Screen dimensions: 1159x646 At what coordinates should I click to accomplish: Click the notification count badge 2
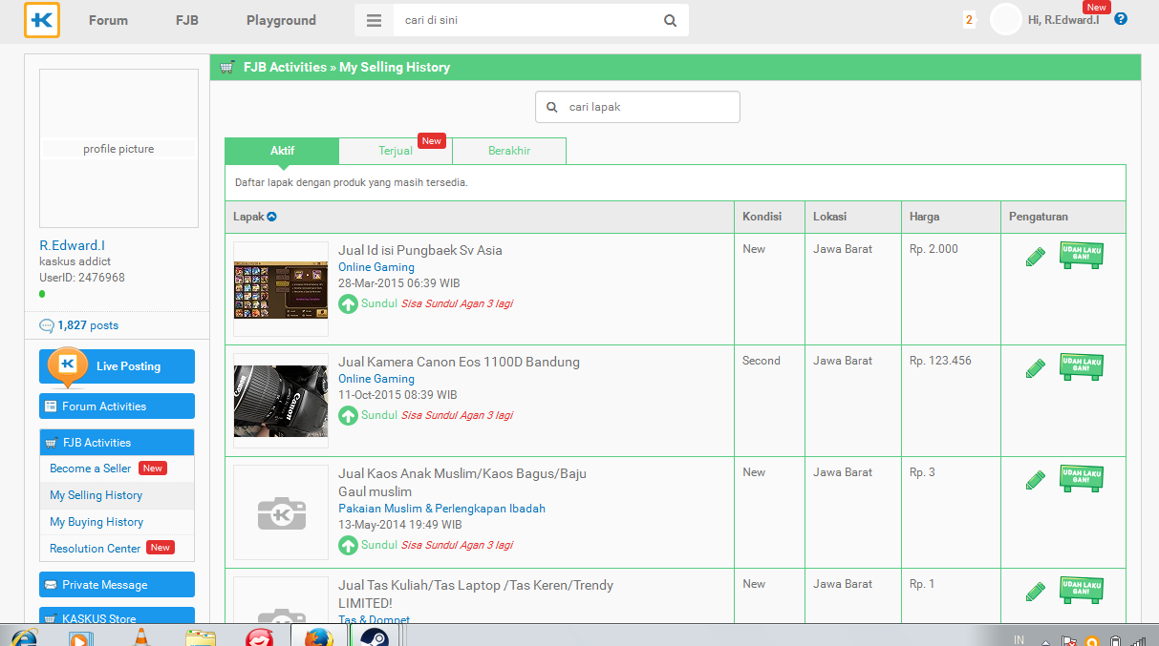(969, 20)
